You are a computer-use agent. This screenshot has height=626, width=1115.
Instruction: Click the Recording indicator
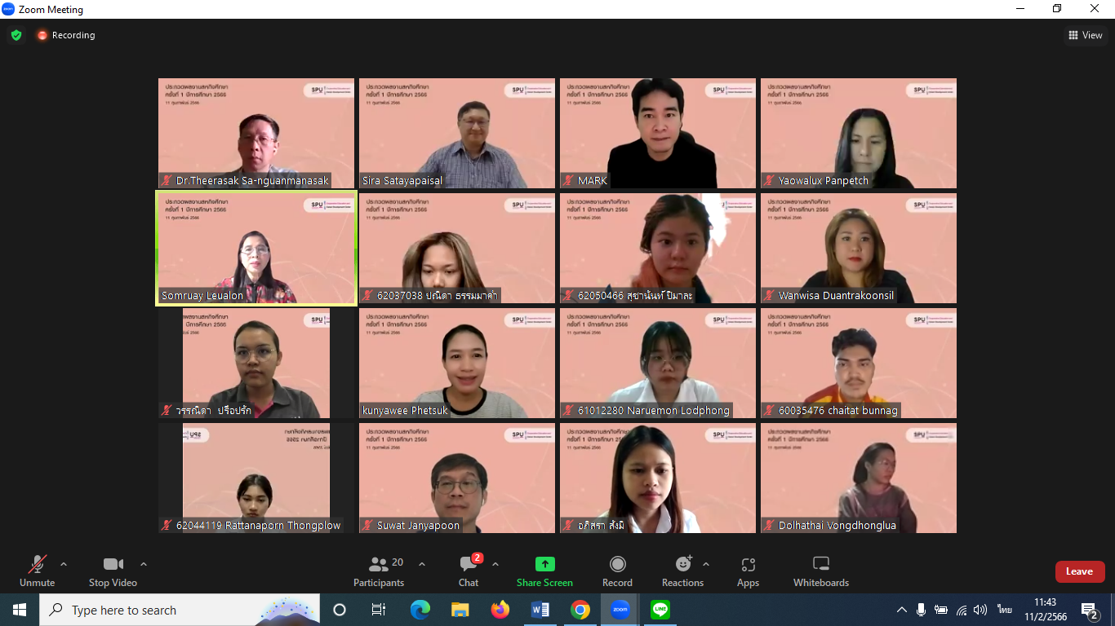65,35
